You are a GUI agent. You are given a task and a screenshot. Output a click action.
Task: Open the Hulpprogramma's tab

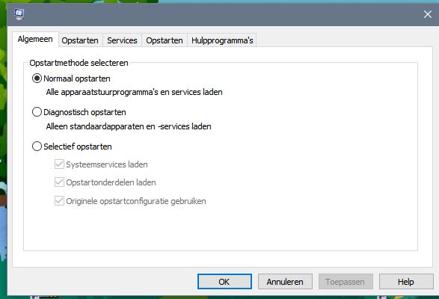pyautogui.click(x=222, y=40)
